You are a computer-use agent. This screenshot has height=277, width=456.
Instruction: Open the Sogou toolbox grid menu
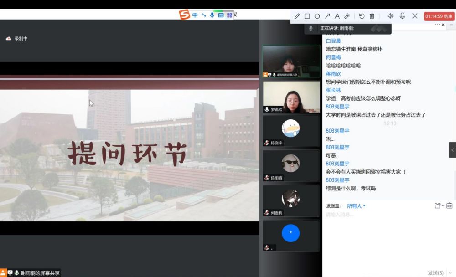(x=229, y=15)
